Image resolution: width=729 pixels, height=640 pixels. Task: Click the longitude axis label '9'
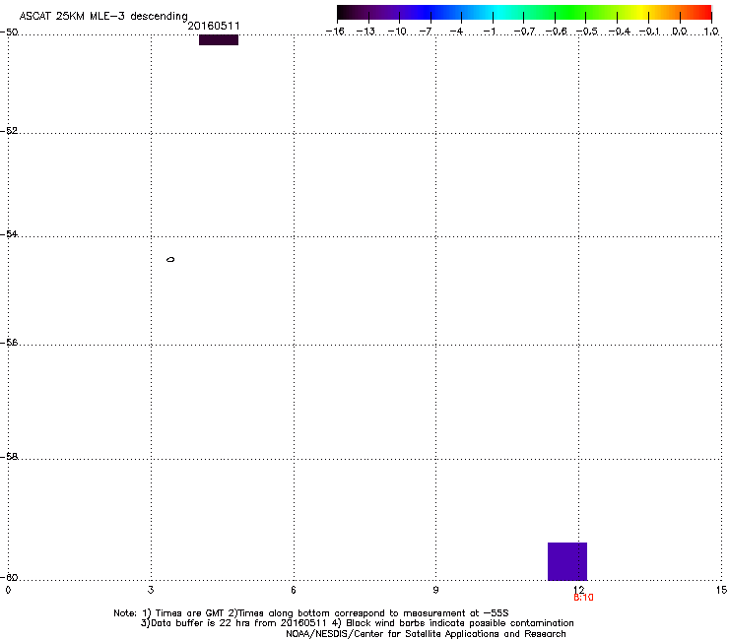coord(435,590)
